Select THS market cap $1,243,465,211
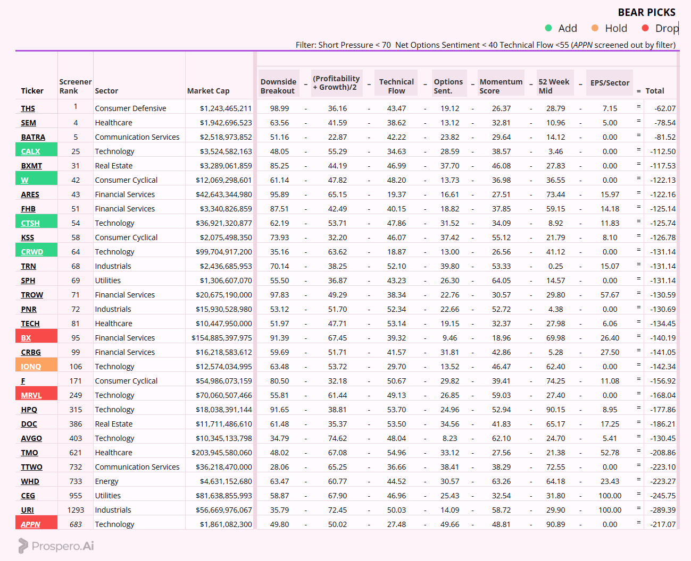This screenshot has height=561, width=691. tap(226, 108)
